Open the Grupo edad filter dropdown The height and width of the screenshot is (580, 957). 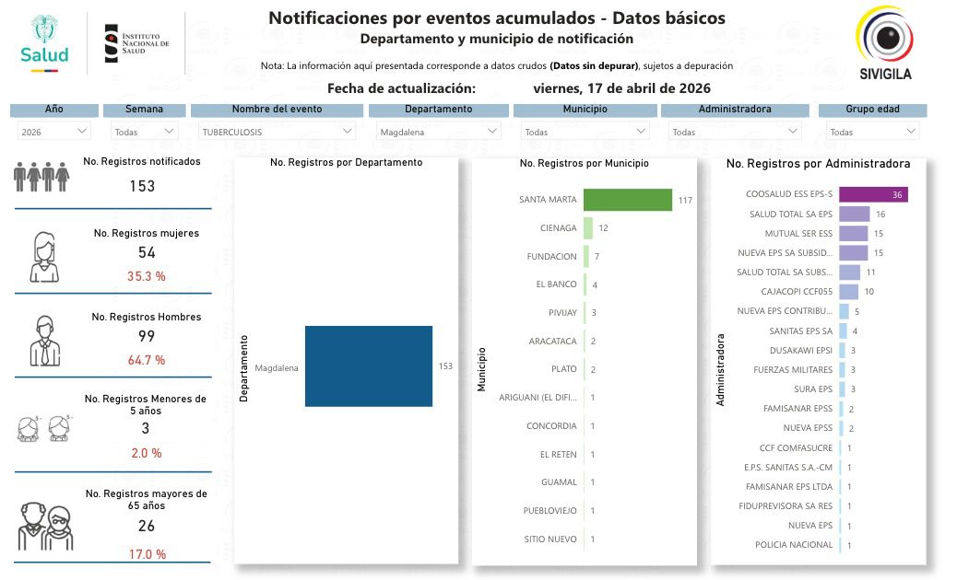click(x=872, y=132)
